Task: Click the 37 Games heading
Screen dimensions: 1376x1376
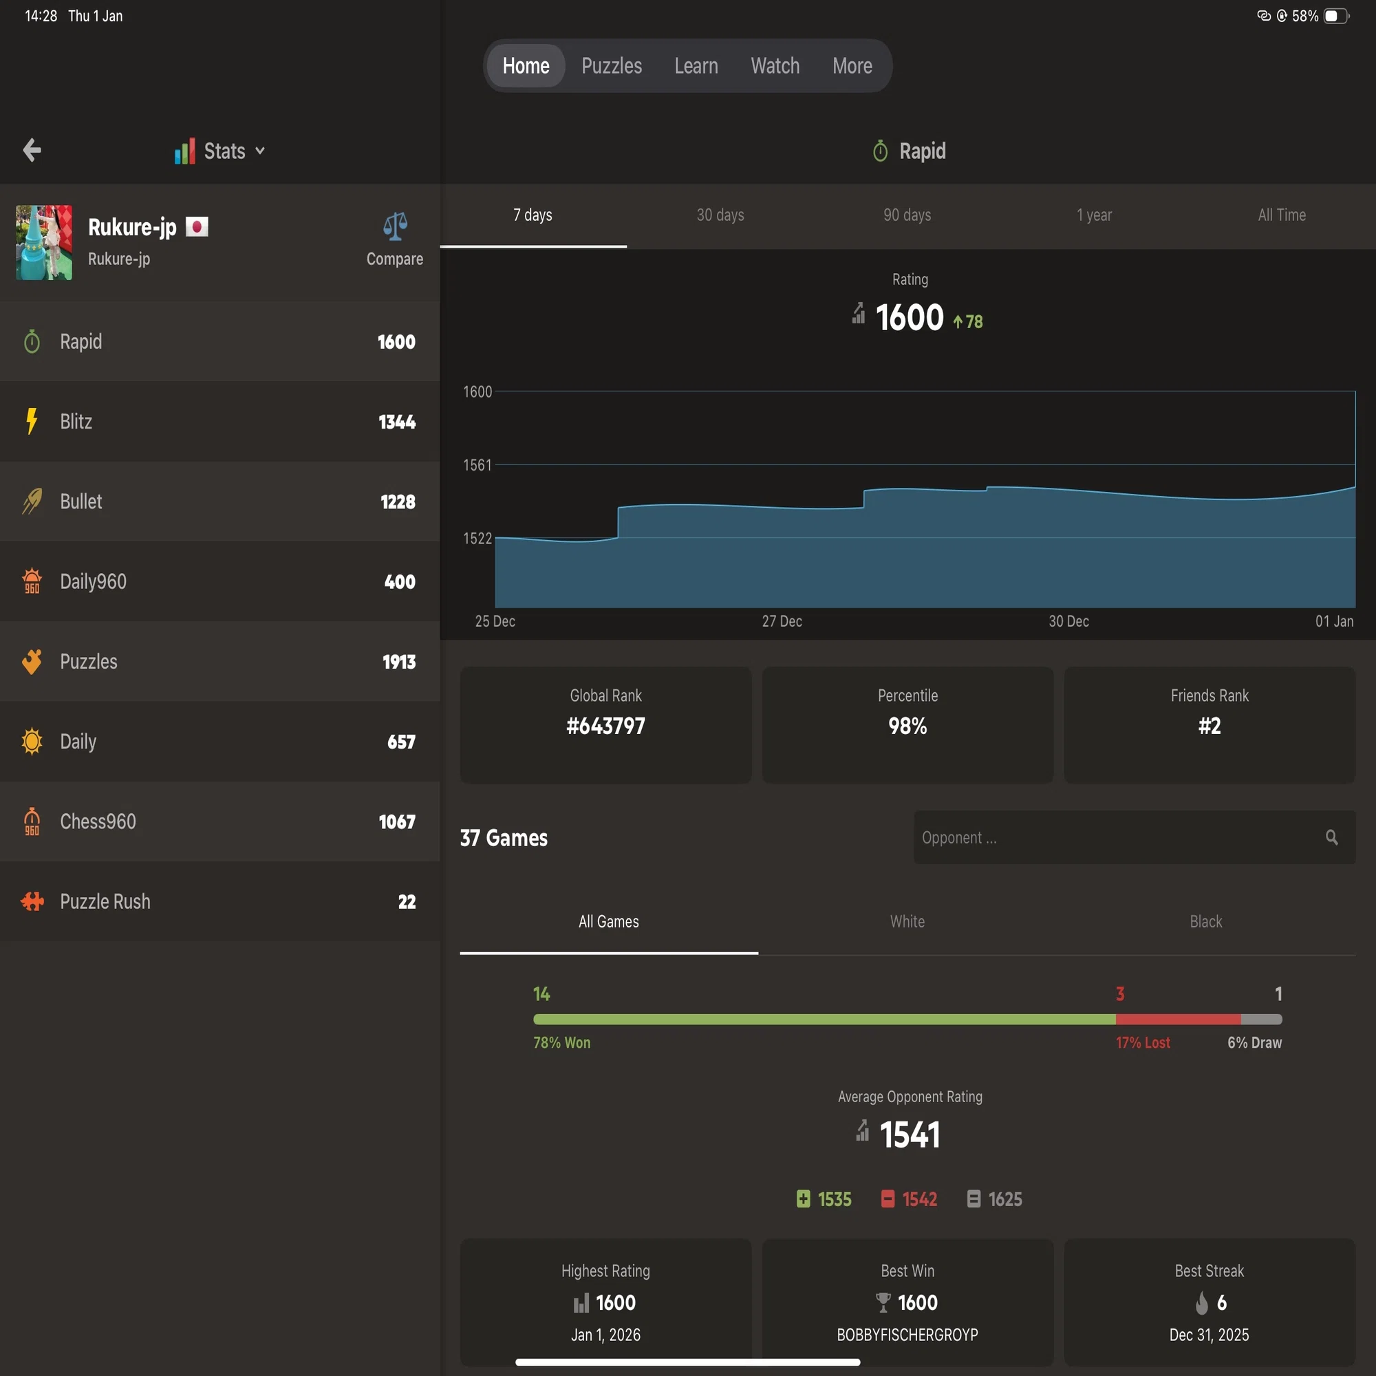Action: 504,837
